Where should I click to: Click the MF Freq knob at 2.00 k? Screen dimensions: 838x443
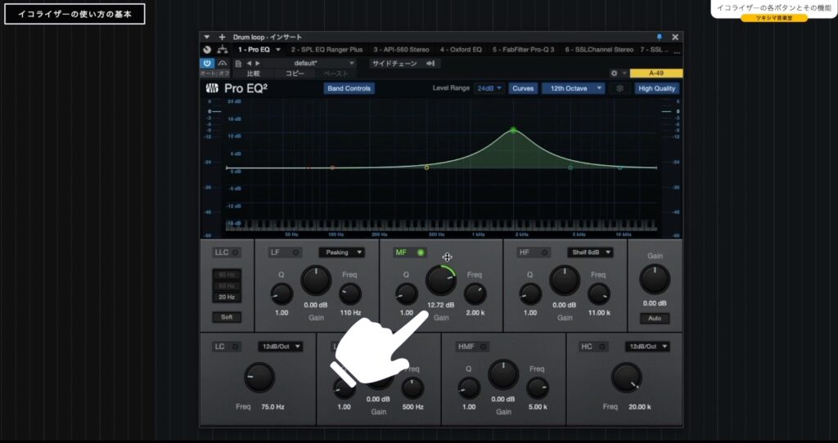(475, 294)
